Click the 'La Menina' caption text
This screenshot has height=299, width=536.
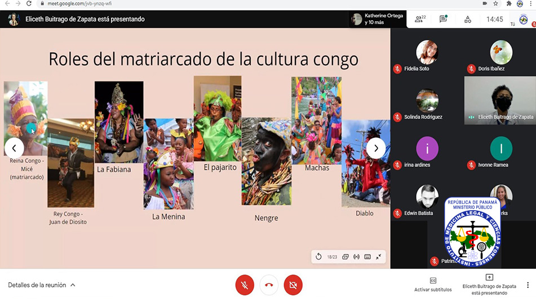(x=169, y=217)
